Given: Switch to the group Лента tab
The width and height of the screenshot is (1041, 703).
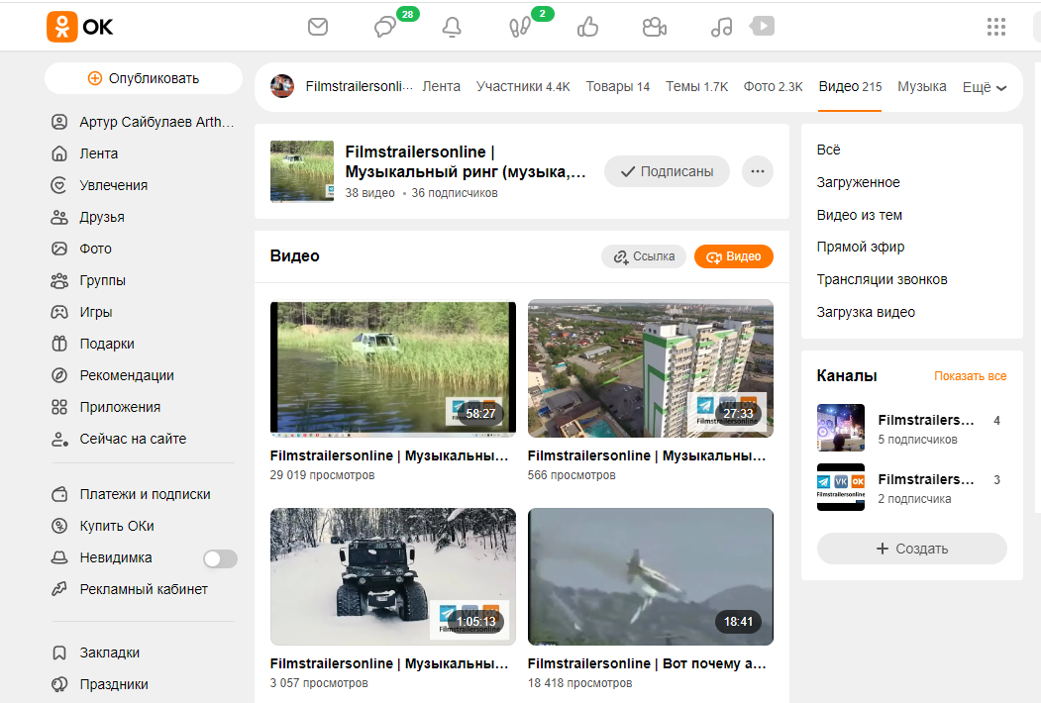Looking at the screenshot, I should coord(442,86).
